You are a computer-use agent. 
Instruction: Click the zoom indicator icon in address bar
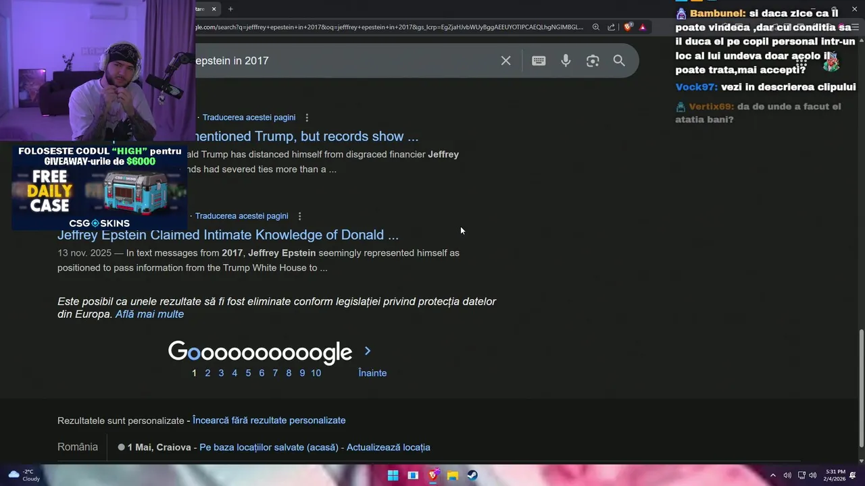pyautogui.click(x=596, y=27)
